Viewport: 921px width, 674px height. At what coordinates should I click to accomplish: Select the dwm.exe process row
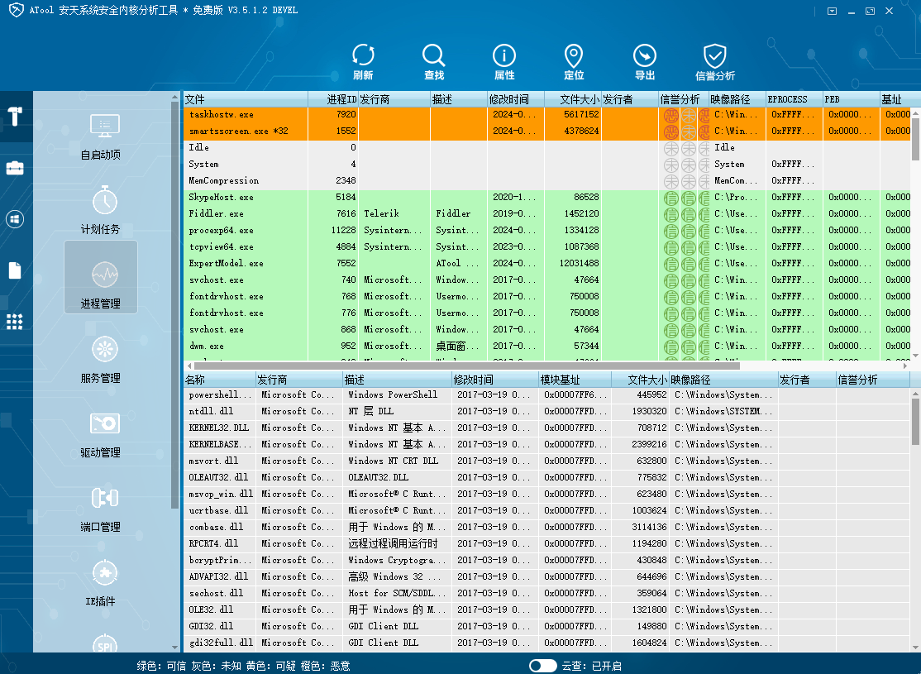click(x=546, y=347)
